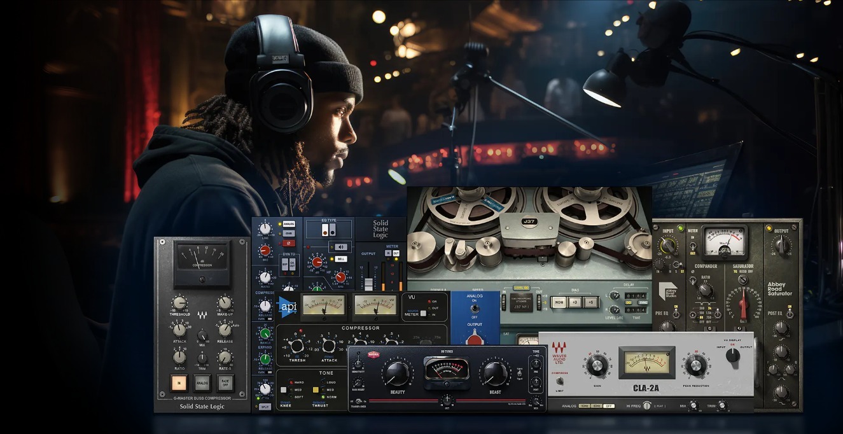Click the BEAST knob on BB Tubes

click(496, 374)
